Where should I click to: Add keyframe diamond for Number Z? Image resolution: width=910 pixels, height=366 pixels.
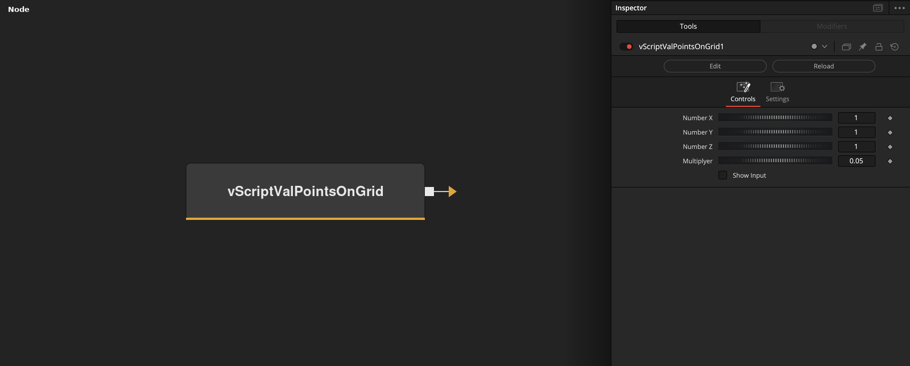pos(890,147)
